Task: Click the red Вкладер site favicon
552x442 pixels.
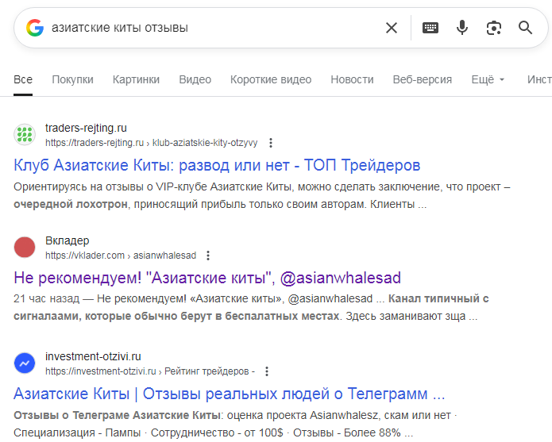Action: [25, 248]
